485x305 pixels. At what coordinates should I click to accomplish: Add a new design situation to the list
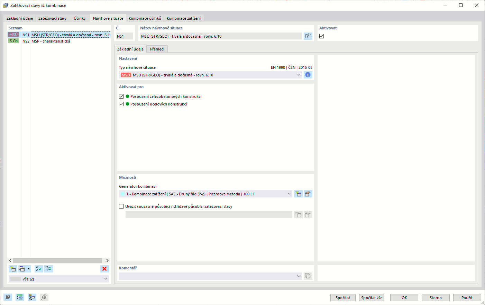(13, 269)
